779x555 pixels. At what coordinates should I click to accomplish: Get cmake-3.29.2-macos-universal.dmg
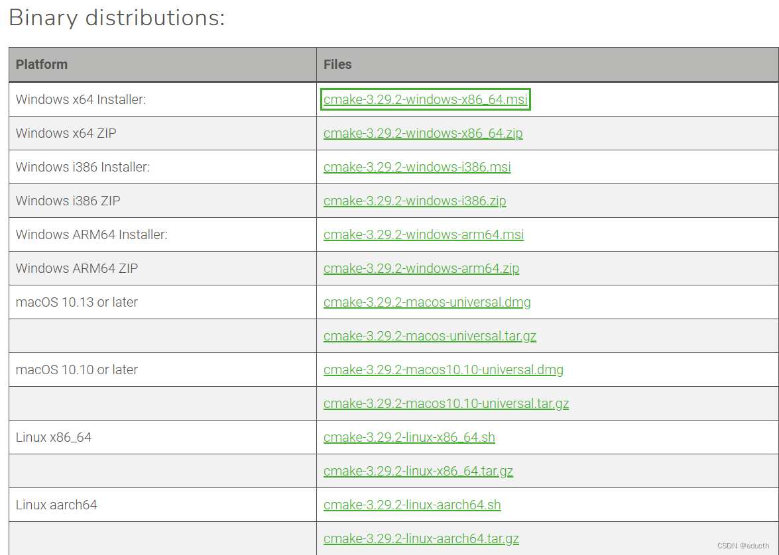[427, 302]
